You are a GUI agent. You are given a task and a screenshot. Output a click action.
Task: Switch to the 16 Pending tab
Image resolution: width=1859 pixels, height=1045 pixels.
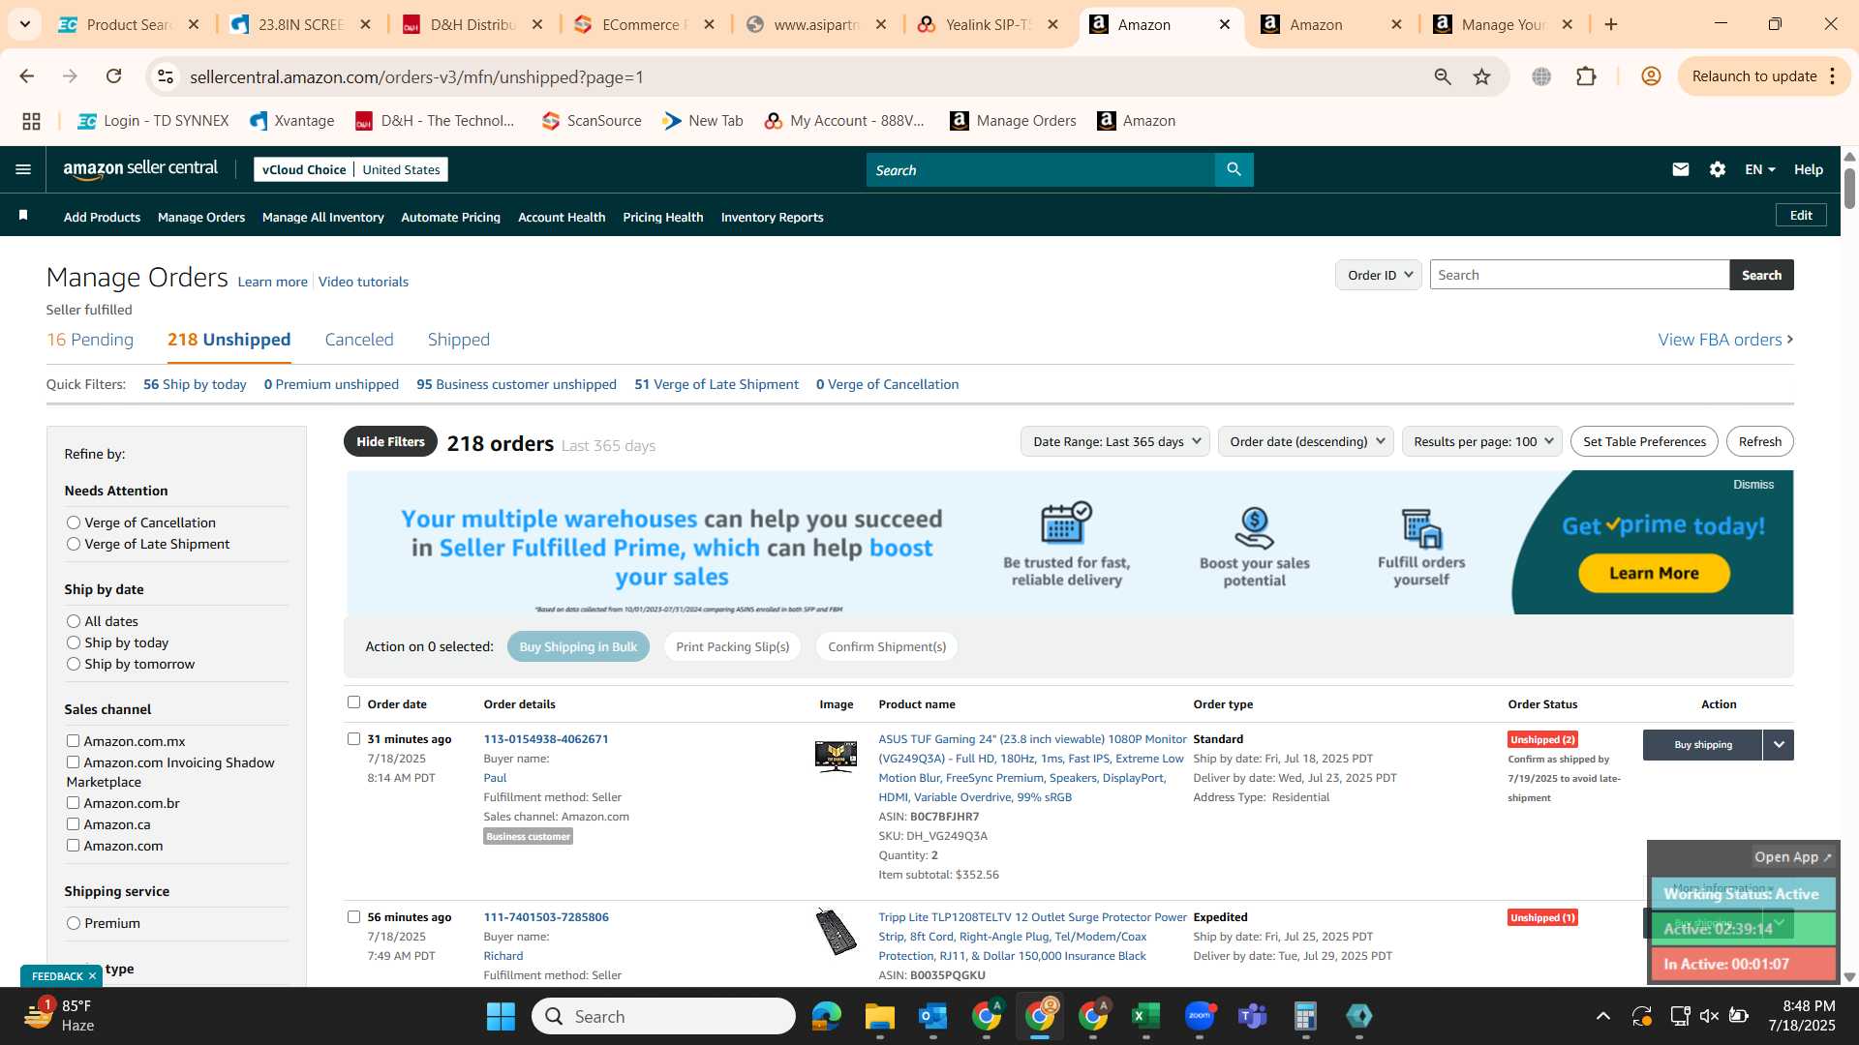coord(90,340)
